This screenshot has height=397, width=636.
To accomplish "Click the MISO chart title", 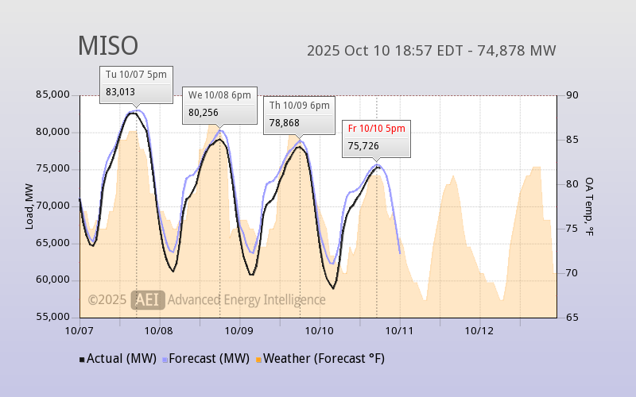I will (x=107, y=46).
